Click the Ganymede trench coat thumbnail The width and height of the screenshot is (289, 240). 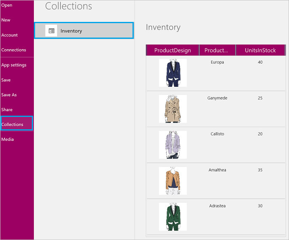(173, 109)
